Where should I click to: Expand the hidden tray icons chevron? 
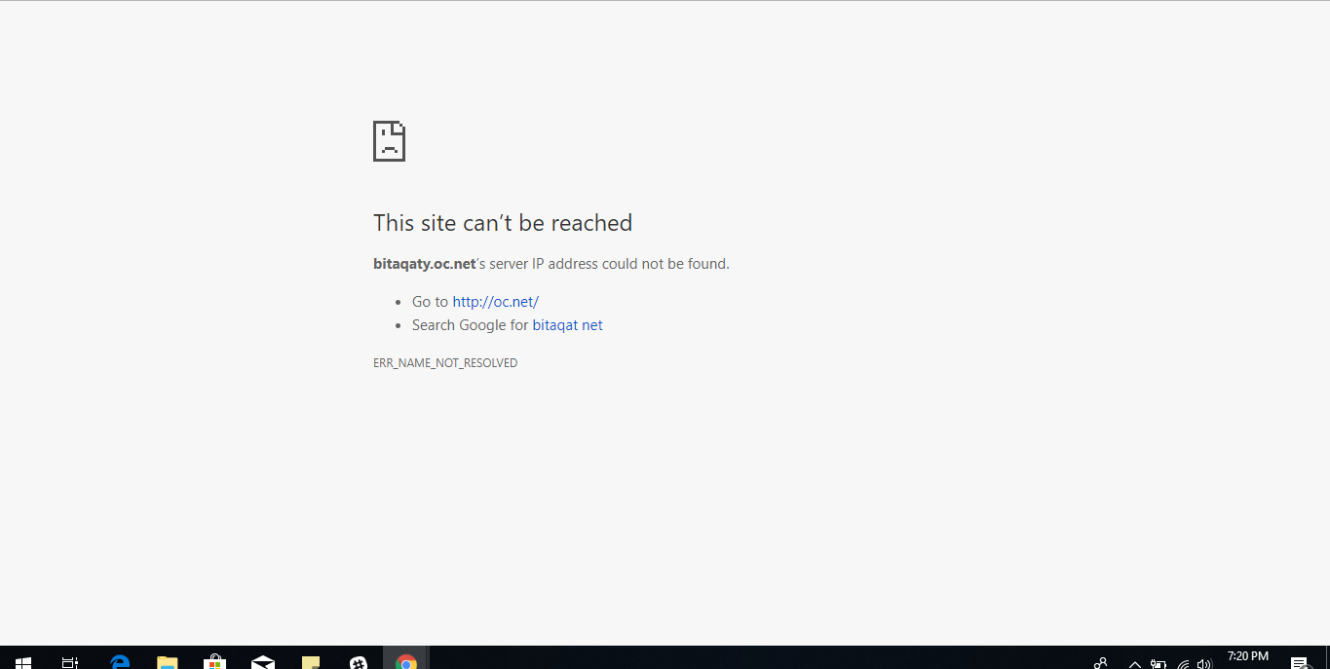pos(1134,664)
